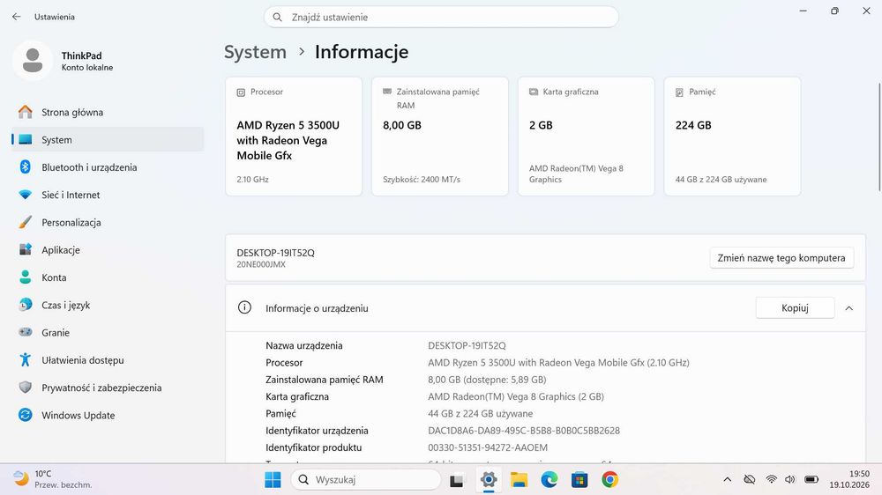The height and width of the screenshot is (495, 882).
Task: Click the Znajdź ustawienie search field
Action: coord(441,17)
